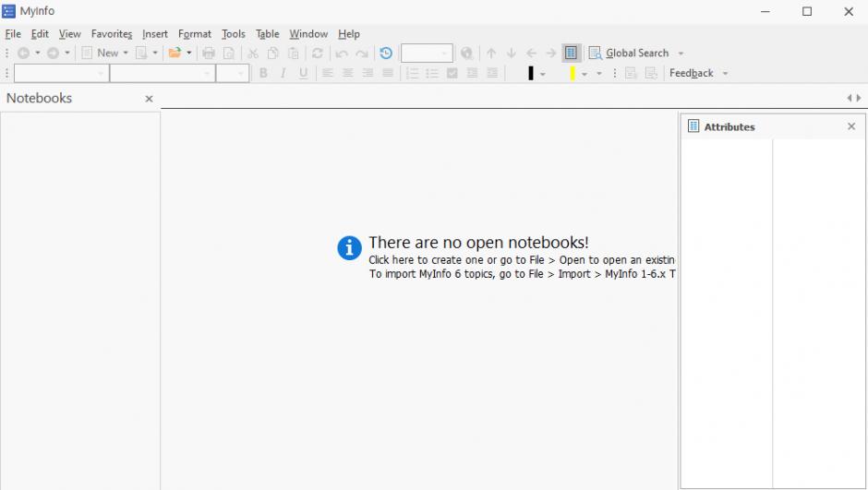Click the Move Down arrow icon
The width and height of the screenshot is (868, 490).
click(511, 54)
